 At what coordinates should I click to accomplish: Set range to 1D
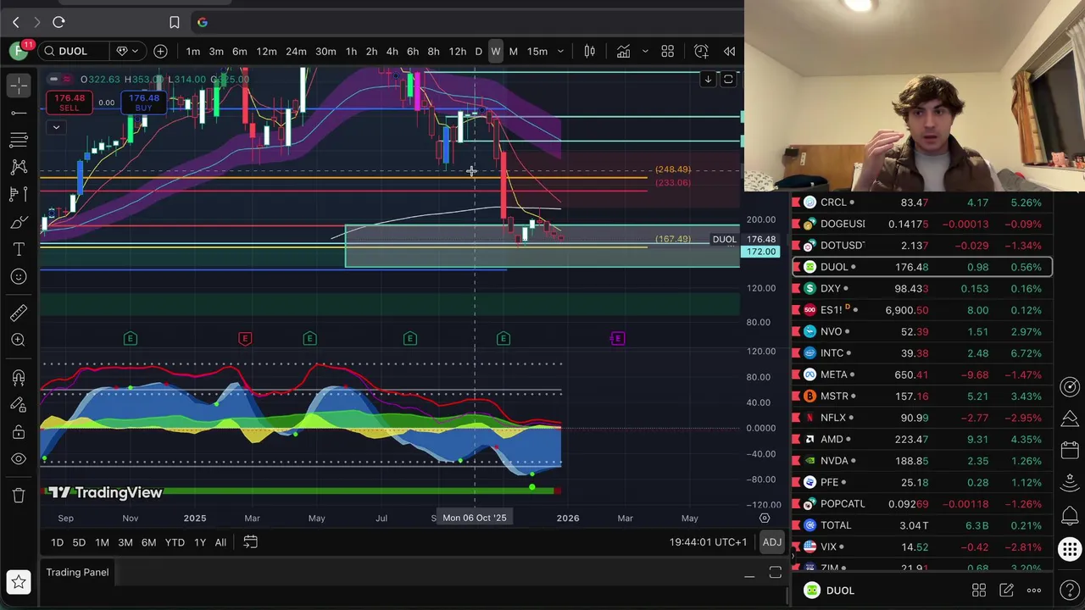click(57, 542)
